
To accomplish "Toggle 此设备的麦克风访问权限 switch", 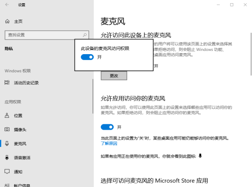I will [x=87, y=57].
